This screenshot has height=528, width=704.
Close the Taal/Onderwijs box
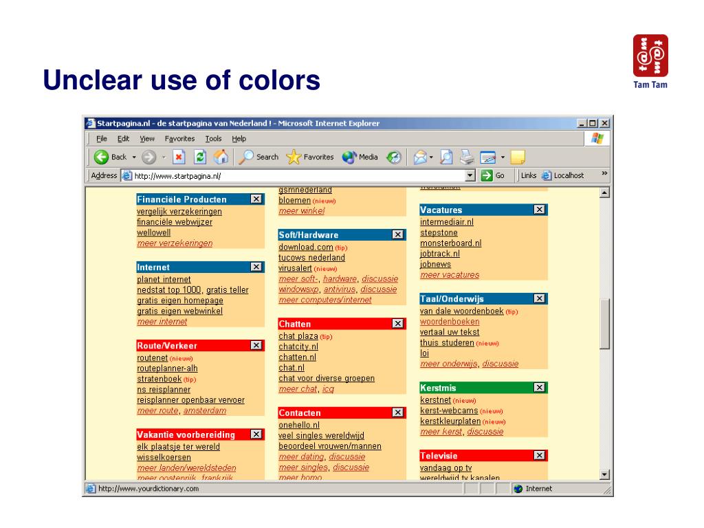click(x=539, y=298)
